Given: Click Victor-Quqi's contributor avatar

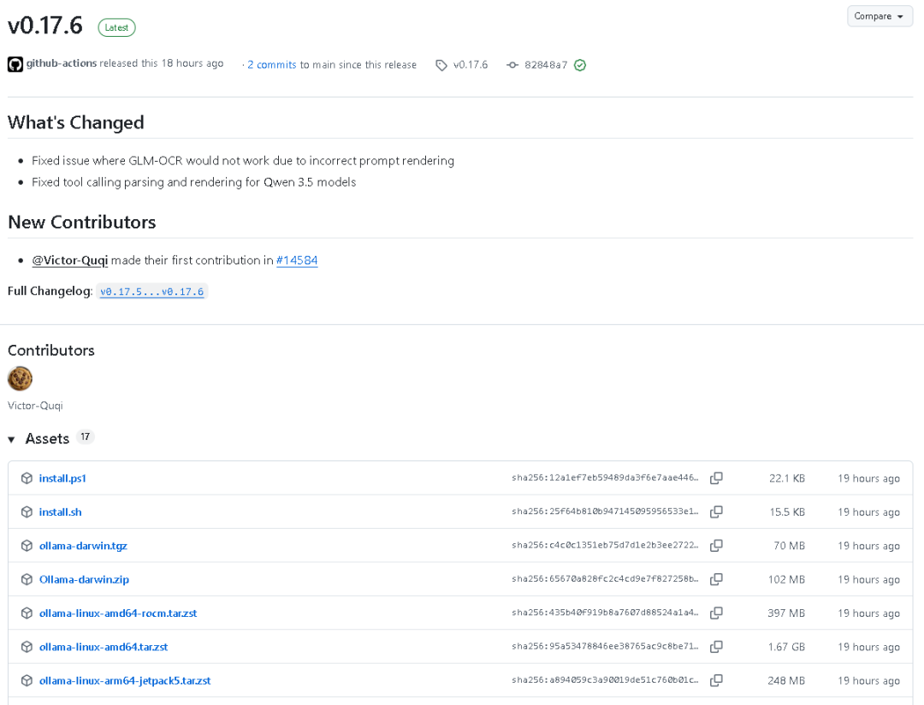Looking at the screenshot, I should coord(20,378).
